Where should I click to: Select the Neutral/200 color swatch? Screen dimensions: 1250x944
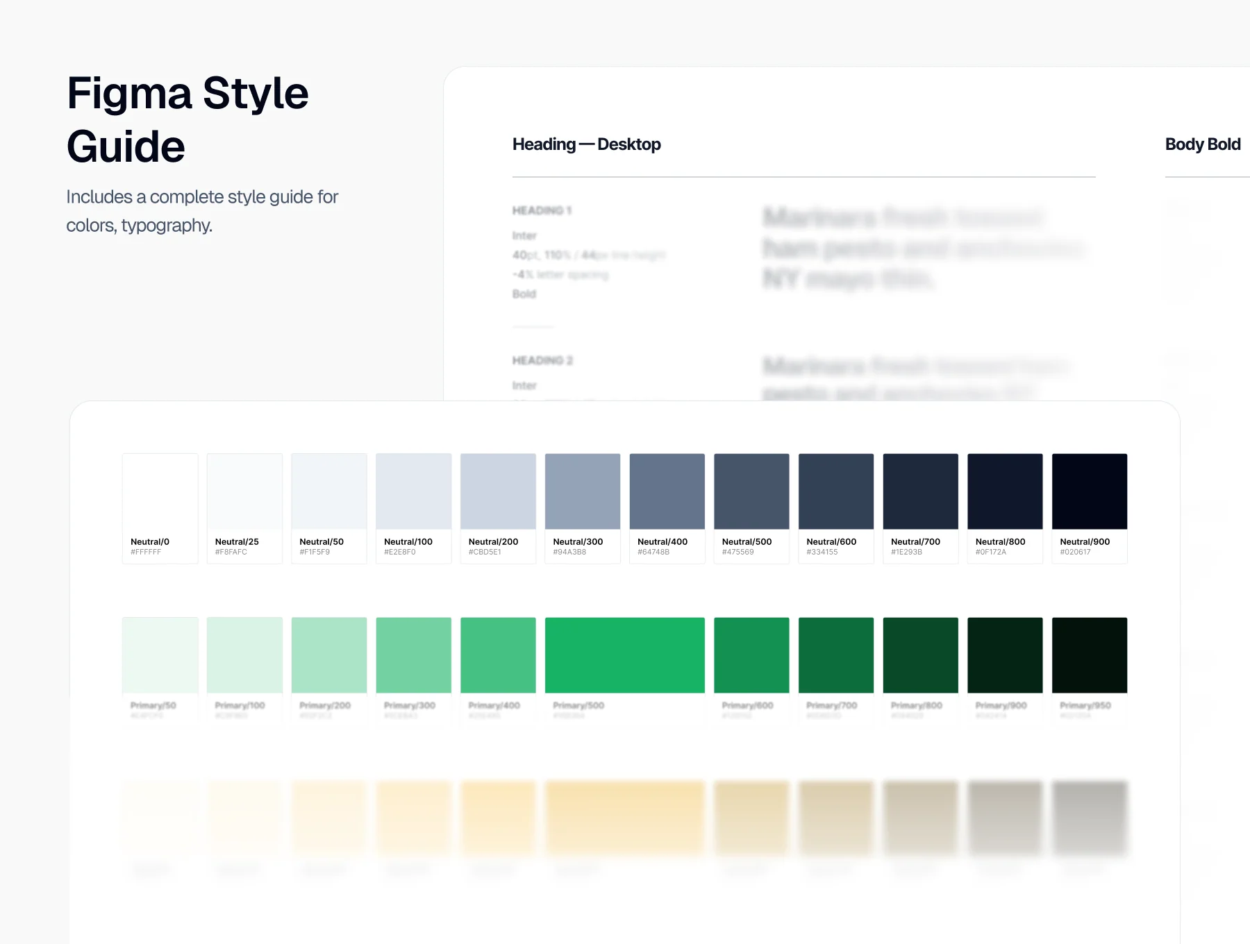coord(498,491)
